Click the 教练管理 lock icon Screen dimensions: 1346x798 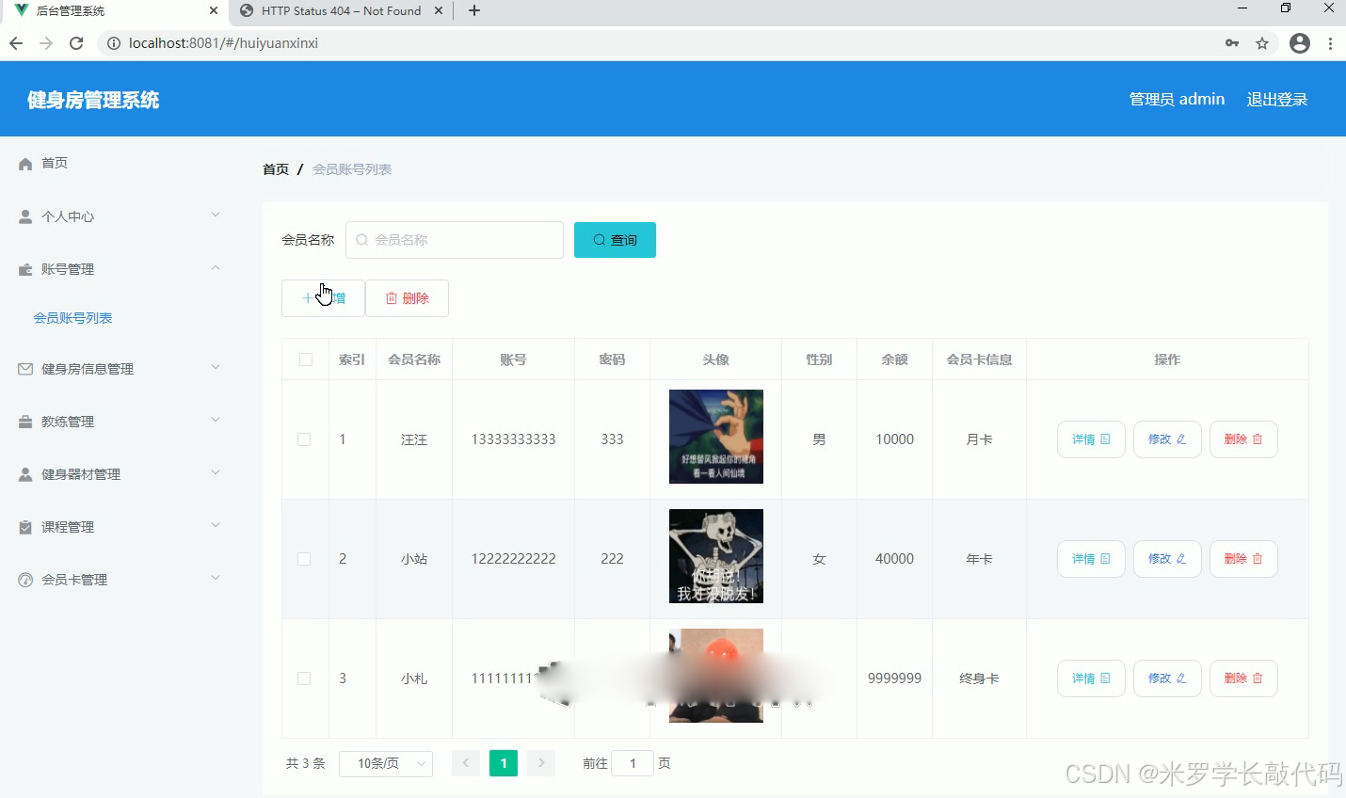point(24,421)
